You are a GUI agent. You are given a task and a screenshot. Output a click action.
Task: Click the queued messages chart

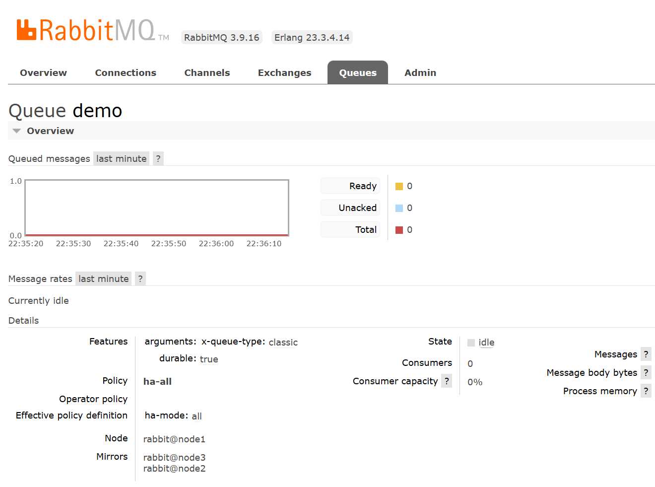(x=157, y=208)
